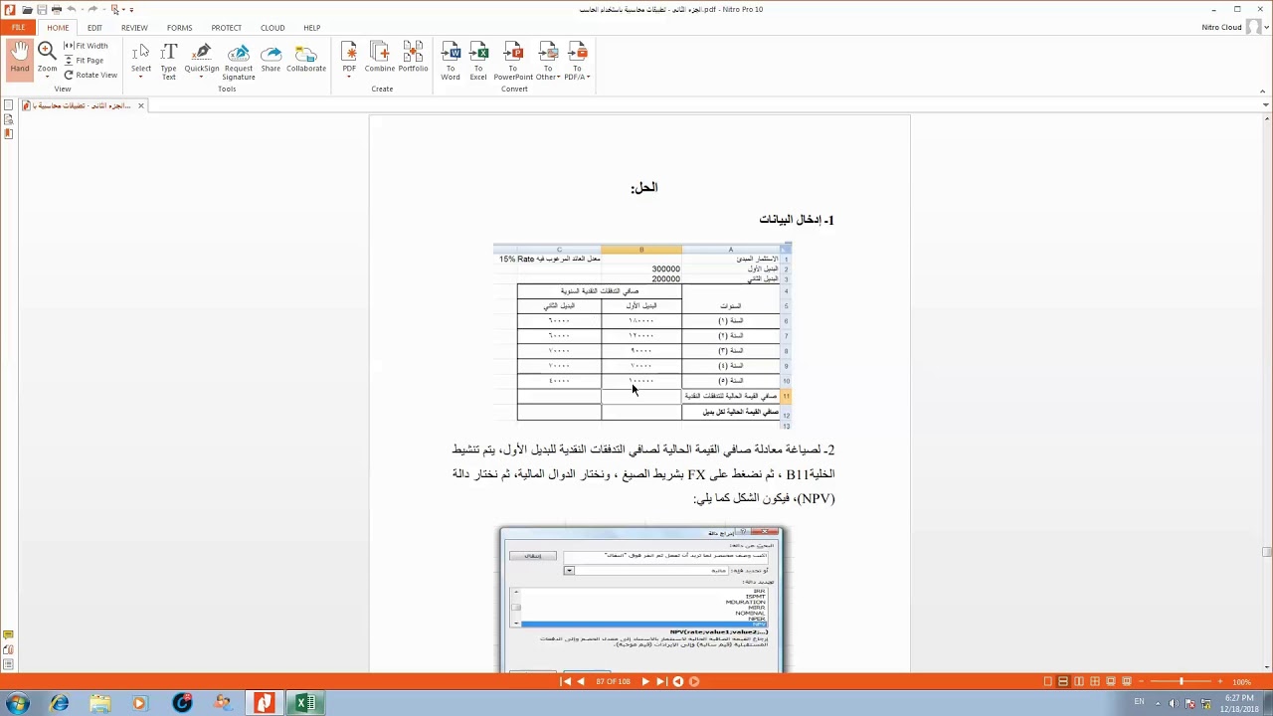Click Request Signature
Screen dimensions: 1273x716
tap(239, 62)
